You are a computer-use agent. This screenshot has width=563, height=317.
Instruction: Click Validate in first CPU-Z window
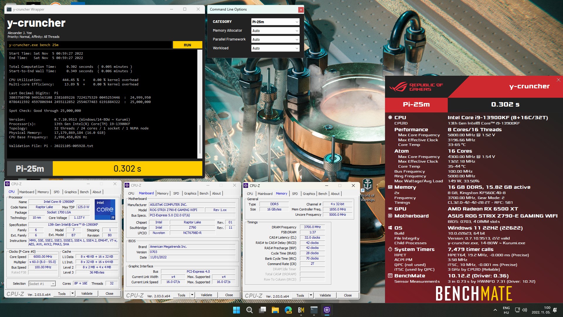(87, 294)
